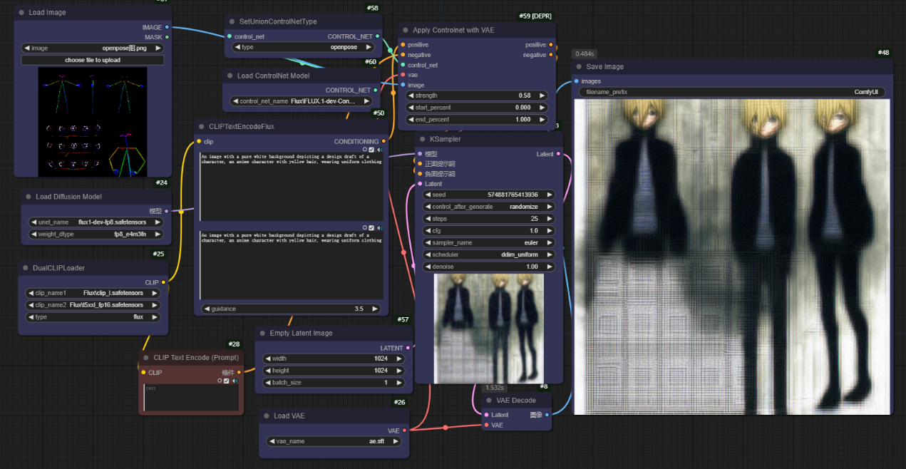The height and width of the screenshot is (469, 906).
Task: Increase steps value with right arrow
Action: click(550, 219)
